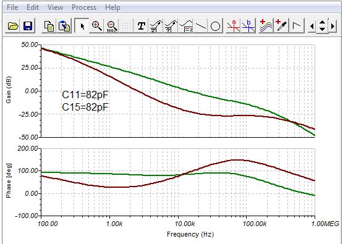Open file with the yellow folder icon
The width and height of the screenshot is (343, 244).
point(13,26)
